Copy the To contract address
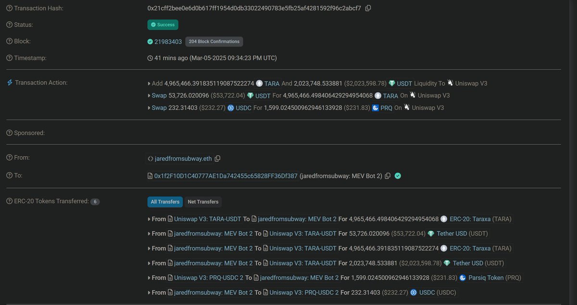This screenshot has width=577, height=305. pos(388,176)
